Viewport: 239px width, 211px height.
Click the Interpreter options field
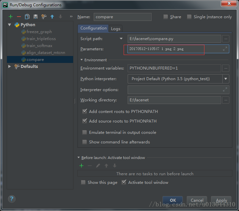[x=178, y=90]
